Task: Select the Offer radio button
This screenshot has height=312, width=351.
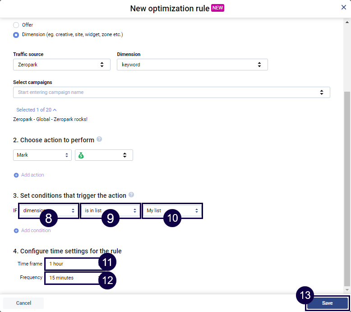Action: pos(16,25)
